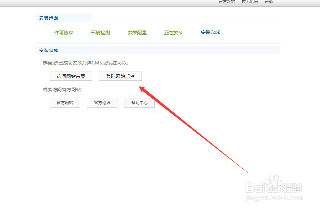320x209 pixels.
Task: Click the 许可协议 installation step
Action: tap(64, 33)
